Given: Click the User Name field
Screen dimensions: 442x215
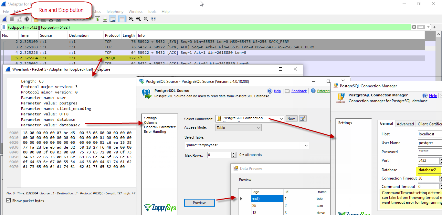Looking at the screenshot, I should pyautogui.click(x=429, y=143).
